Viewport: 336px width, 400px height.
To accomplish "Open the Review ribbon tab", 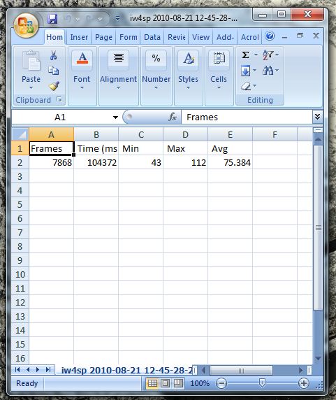I will pos(176,37).
